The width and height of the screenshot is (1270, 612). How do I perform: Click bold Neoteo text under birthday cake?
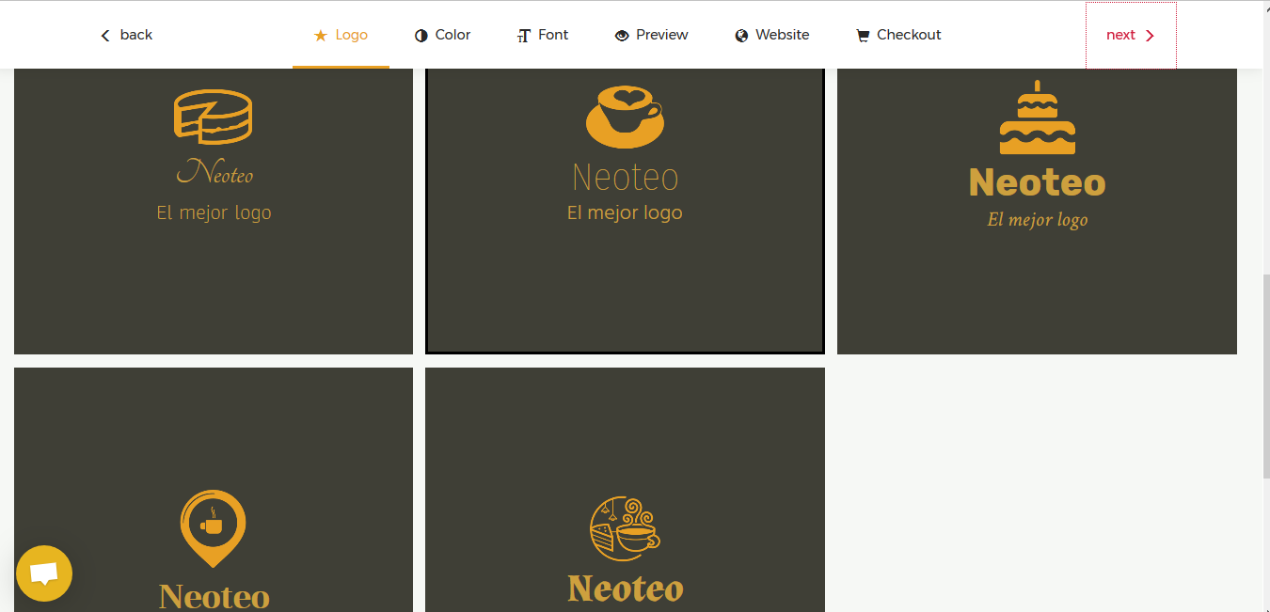click(1037, 182)
